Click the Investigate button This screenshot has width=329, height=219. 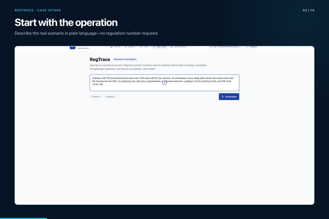[229, 97]
